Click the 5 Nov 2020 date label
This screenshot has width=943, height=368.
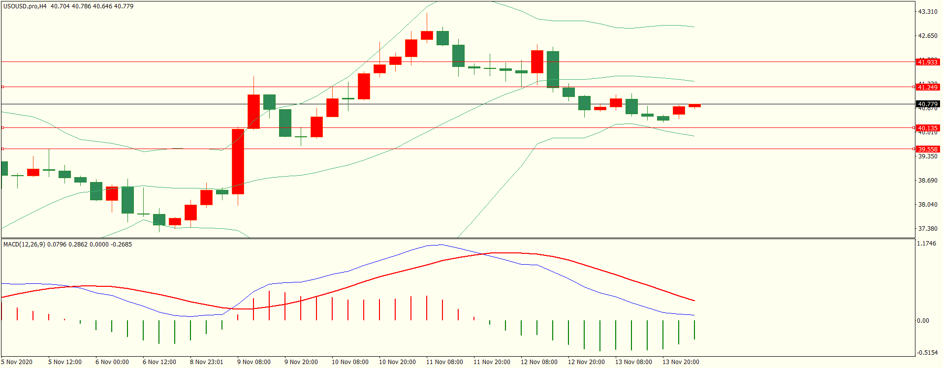tap(17, 362)
